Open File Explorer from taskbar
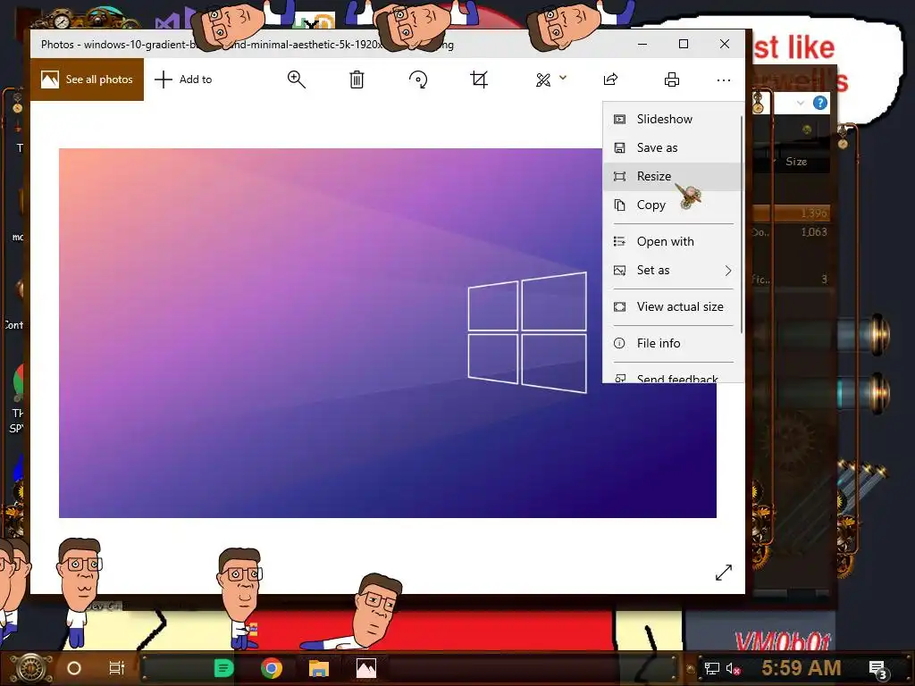915x686 pixels. [319, 668]
